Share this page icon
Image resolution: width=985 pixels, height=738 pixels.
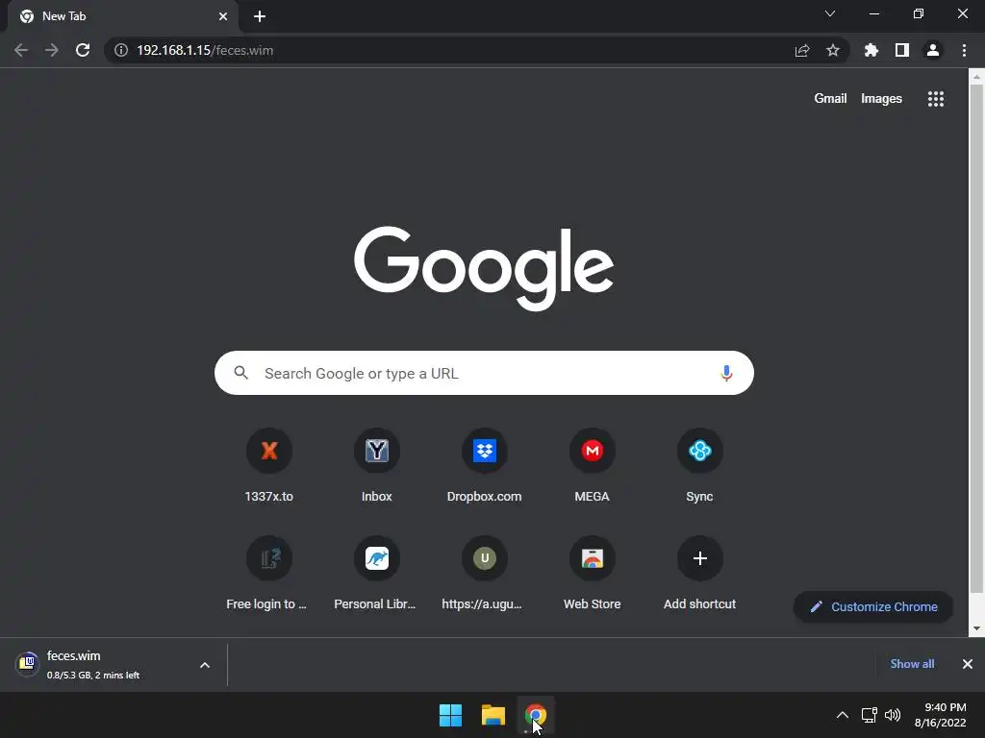pos(801,50)
